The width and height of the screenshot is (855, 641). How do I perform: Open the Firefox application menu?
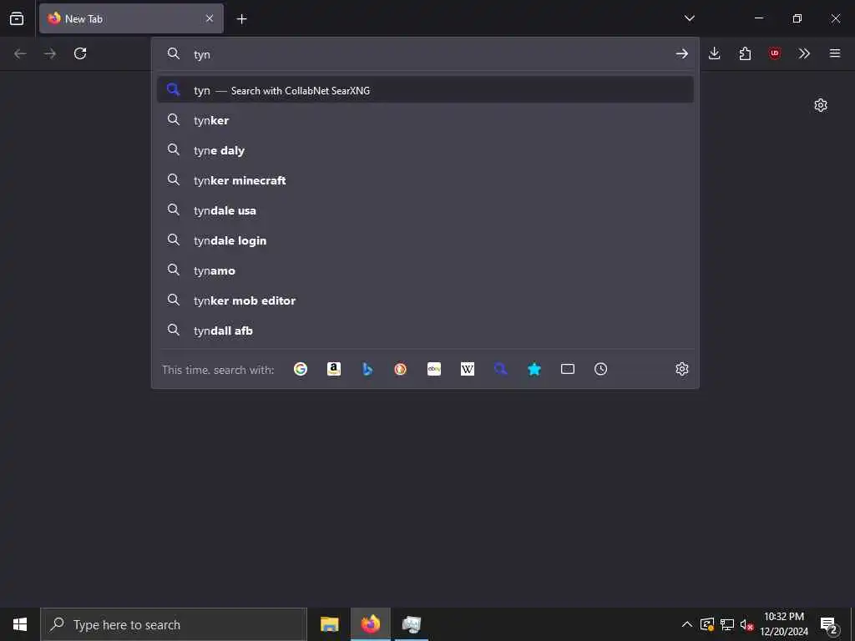835,53
